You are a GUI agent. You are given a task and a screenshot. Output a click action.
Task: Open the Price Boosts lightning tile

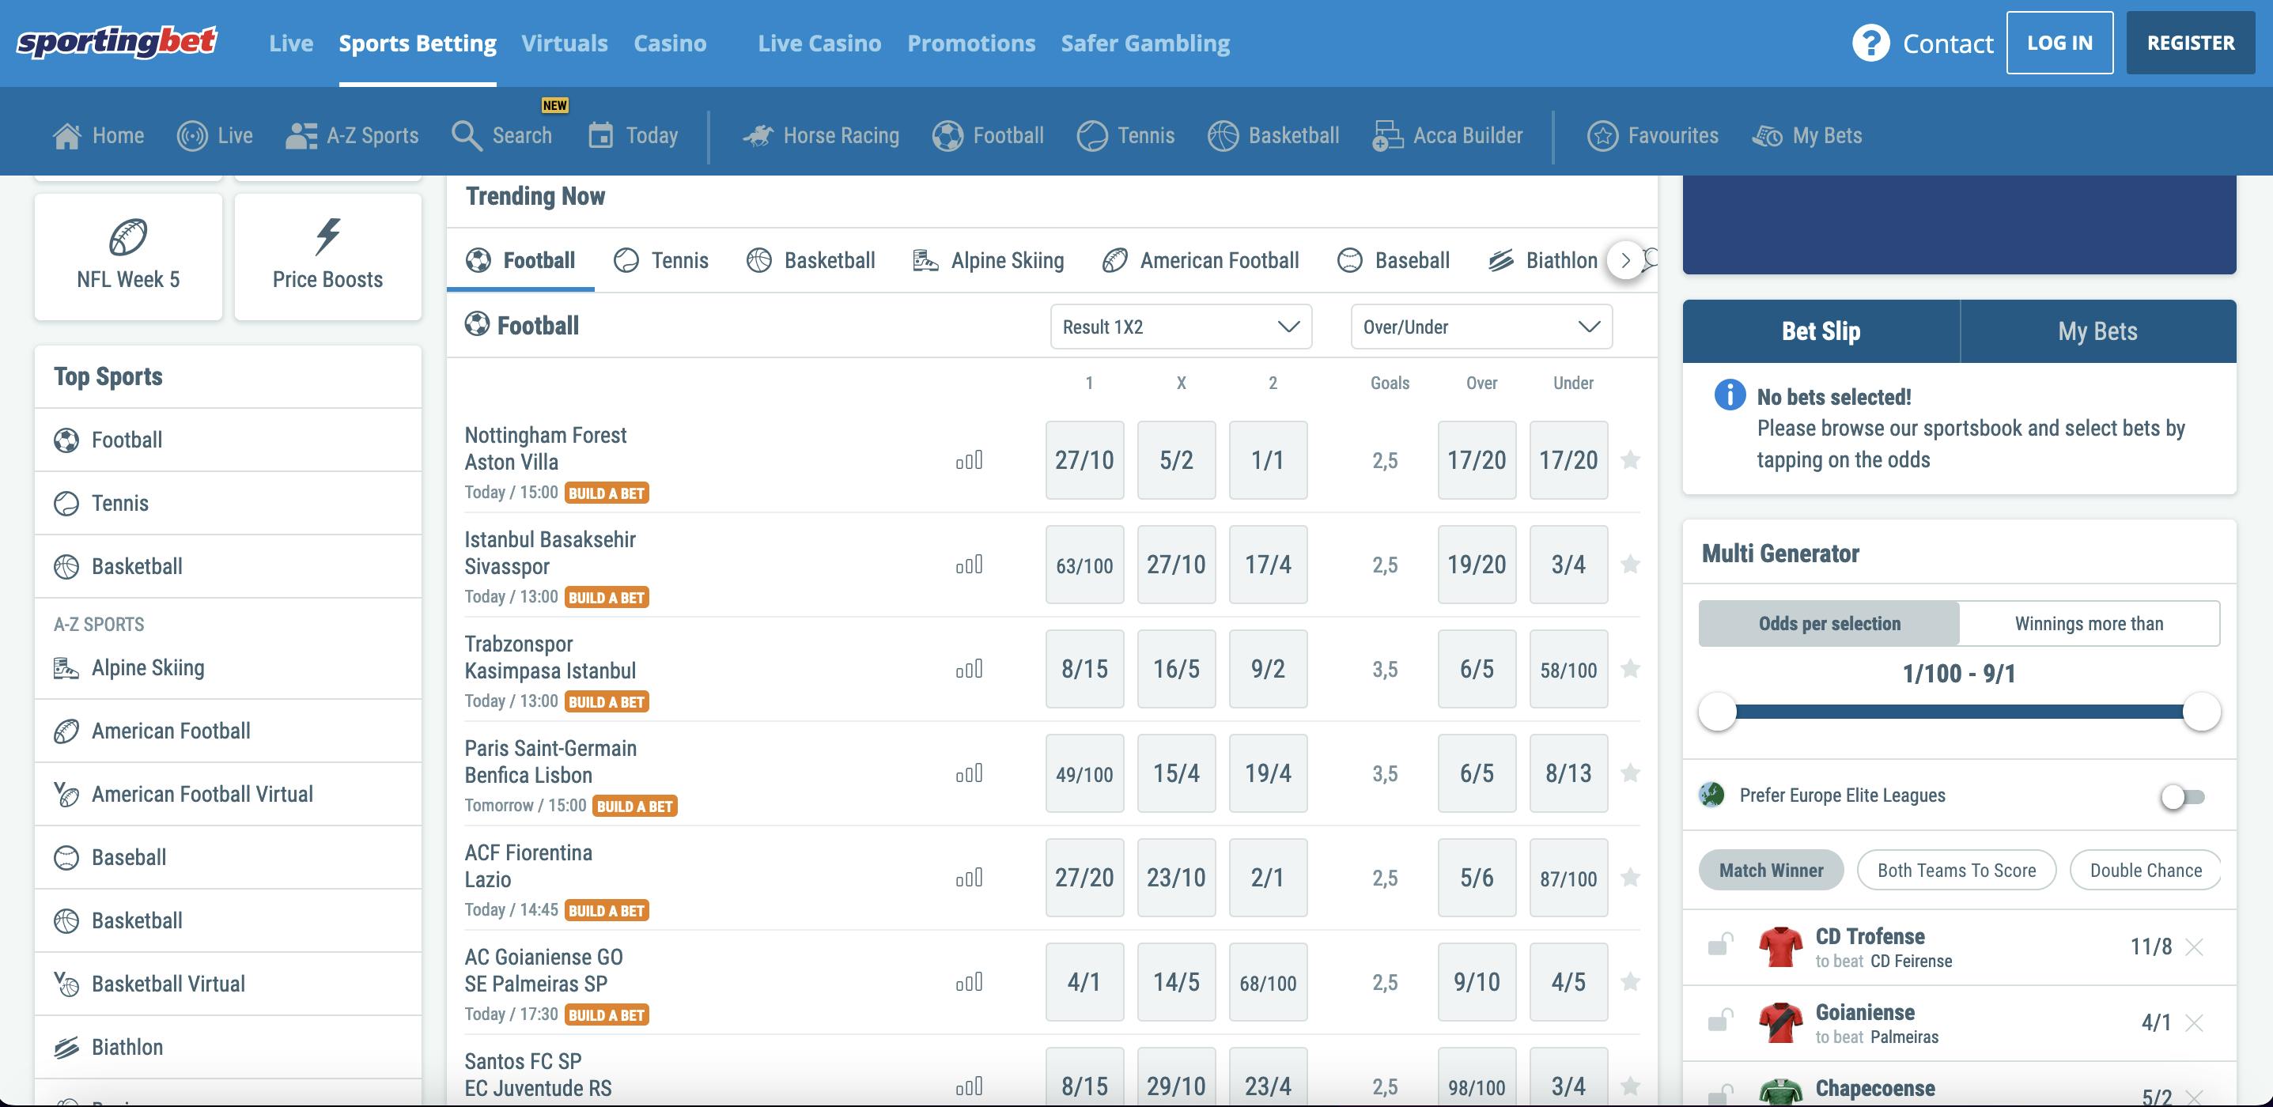(x=327, y=256)
